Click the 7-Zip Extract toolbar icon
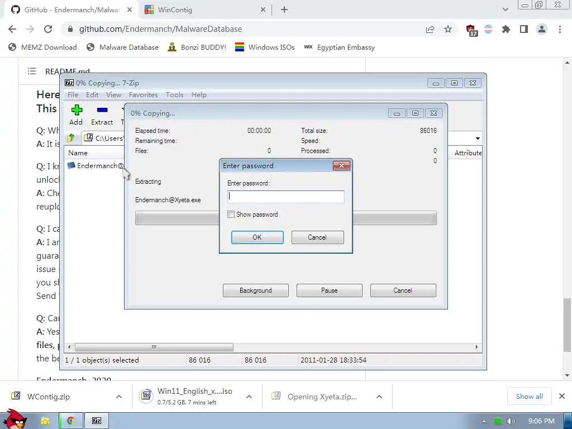Image resolution: width=572 pixels, height=429 pixels. 102,110
